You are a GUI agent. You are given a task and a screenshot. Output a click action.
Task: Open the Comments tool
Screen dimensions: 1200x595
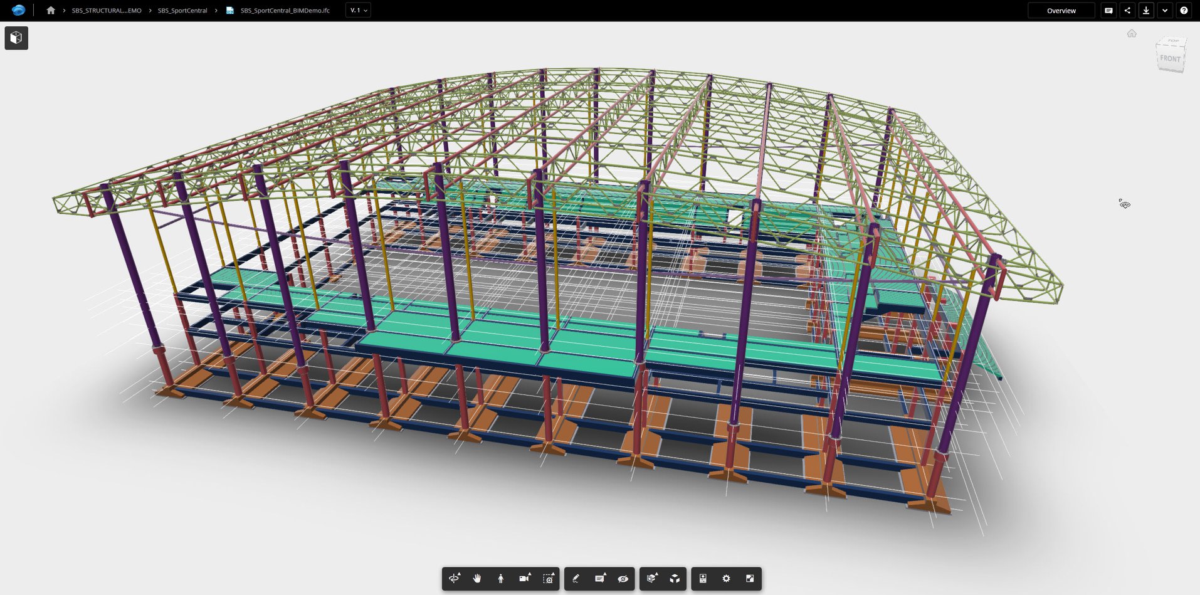tap(599, 579)
